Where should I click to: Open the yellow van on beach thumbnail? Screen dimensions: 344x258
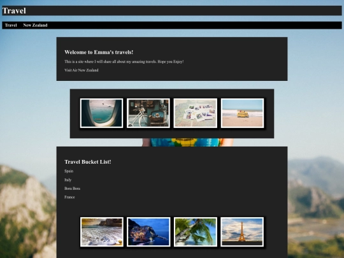(242, 113)
